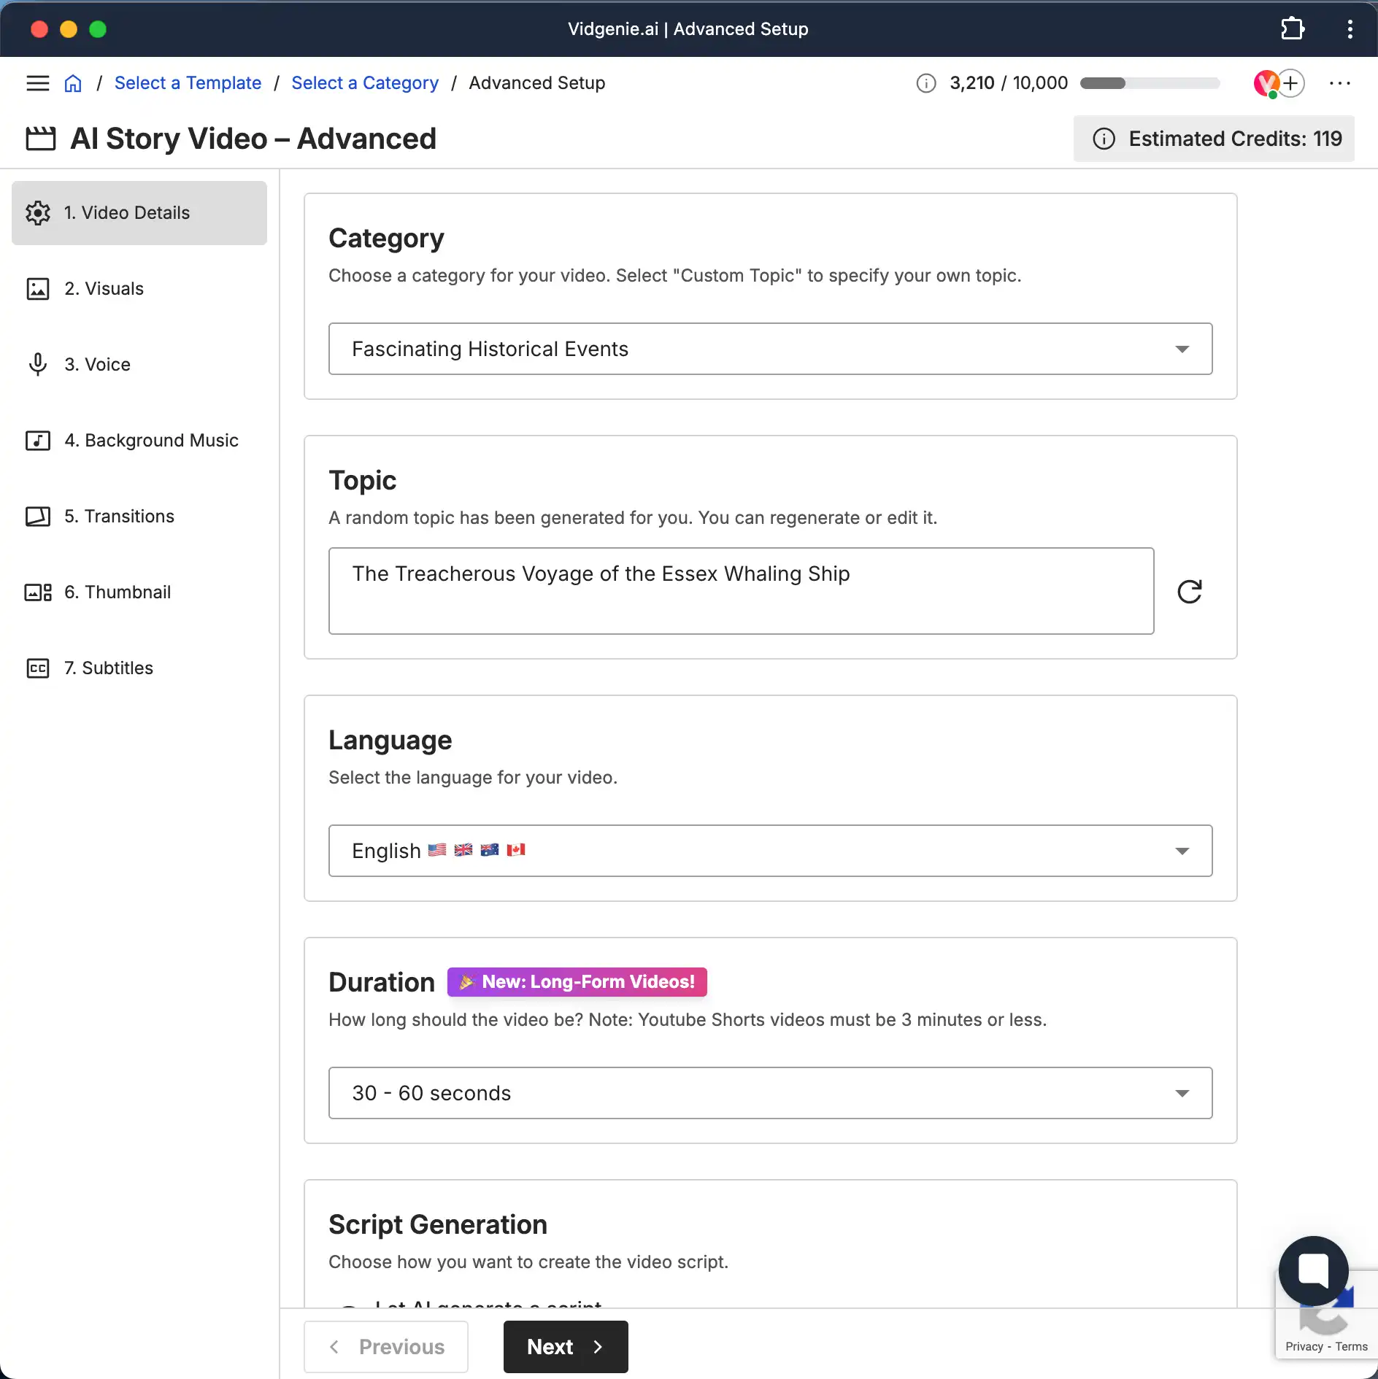Click the Estimated Credits info icon
Screen dimensions: 1378x1379
tap(1104, 139)
